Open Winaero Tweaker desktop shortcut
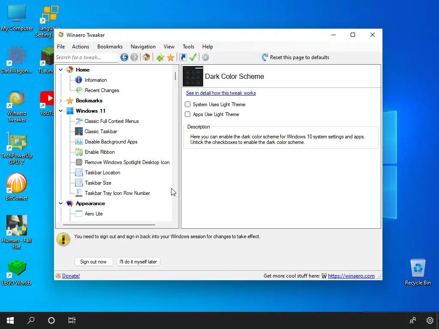 [17, 106]
